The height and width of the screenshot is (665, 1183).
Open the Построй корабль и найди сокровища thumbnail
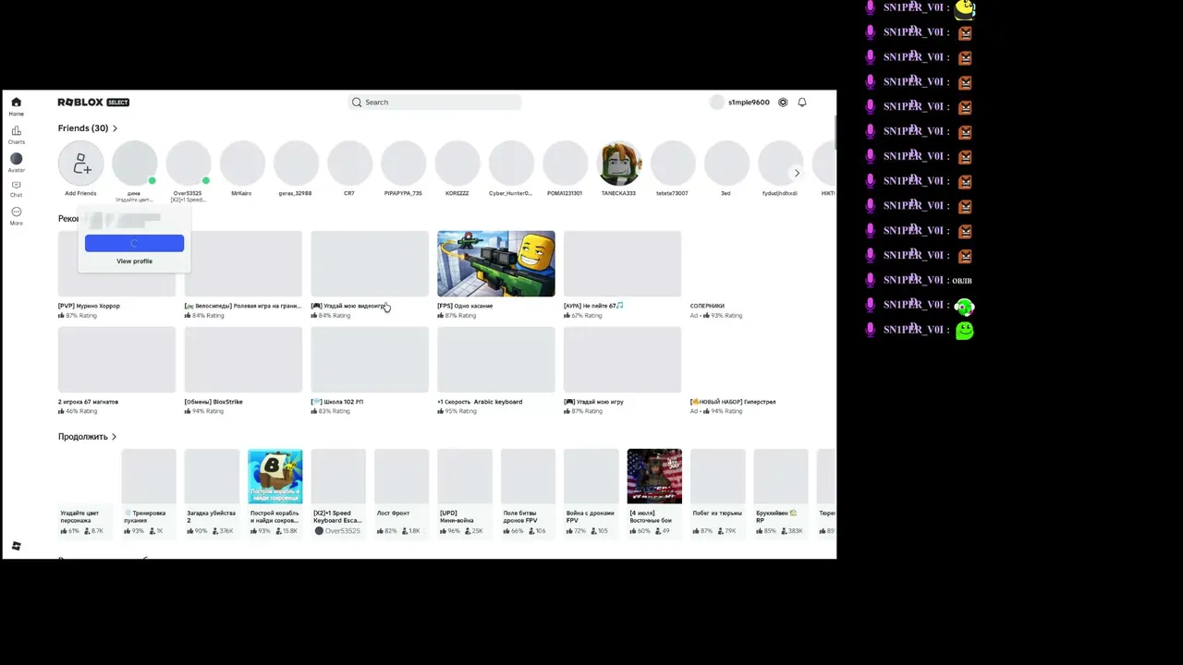pyautogui.click(x=274, y=477)
